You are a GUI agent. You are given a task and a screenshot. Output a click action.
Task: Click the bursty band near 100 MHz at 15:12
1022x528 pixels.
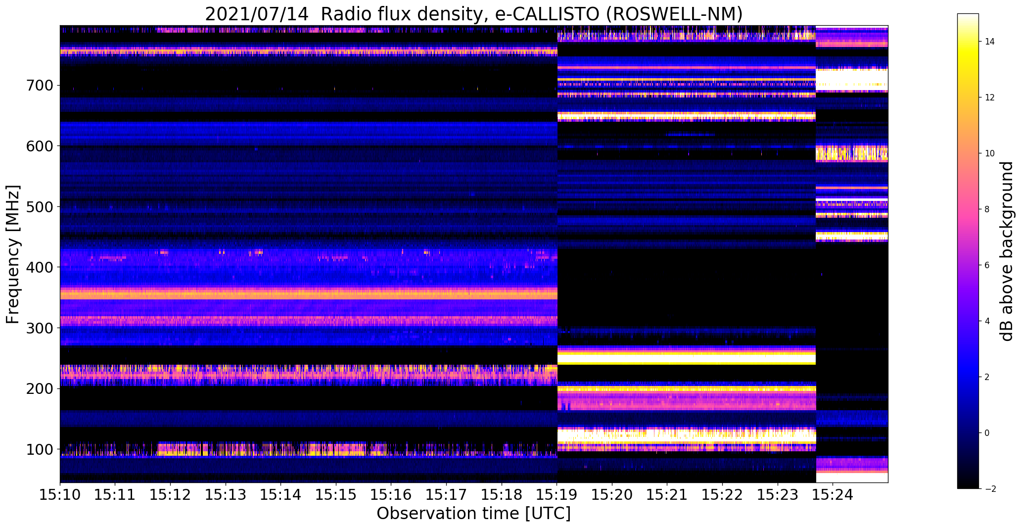(171, 449)
